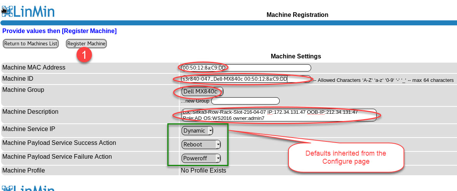457x191 pixels.
Task: Open the Machine Group dropdown showing Dell MX840c
Action: [202, 91]
